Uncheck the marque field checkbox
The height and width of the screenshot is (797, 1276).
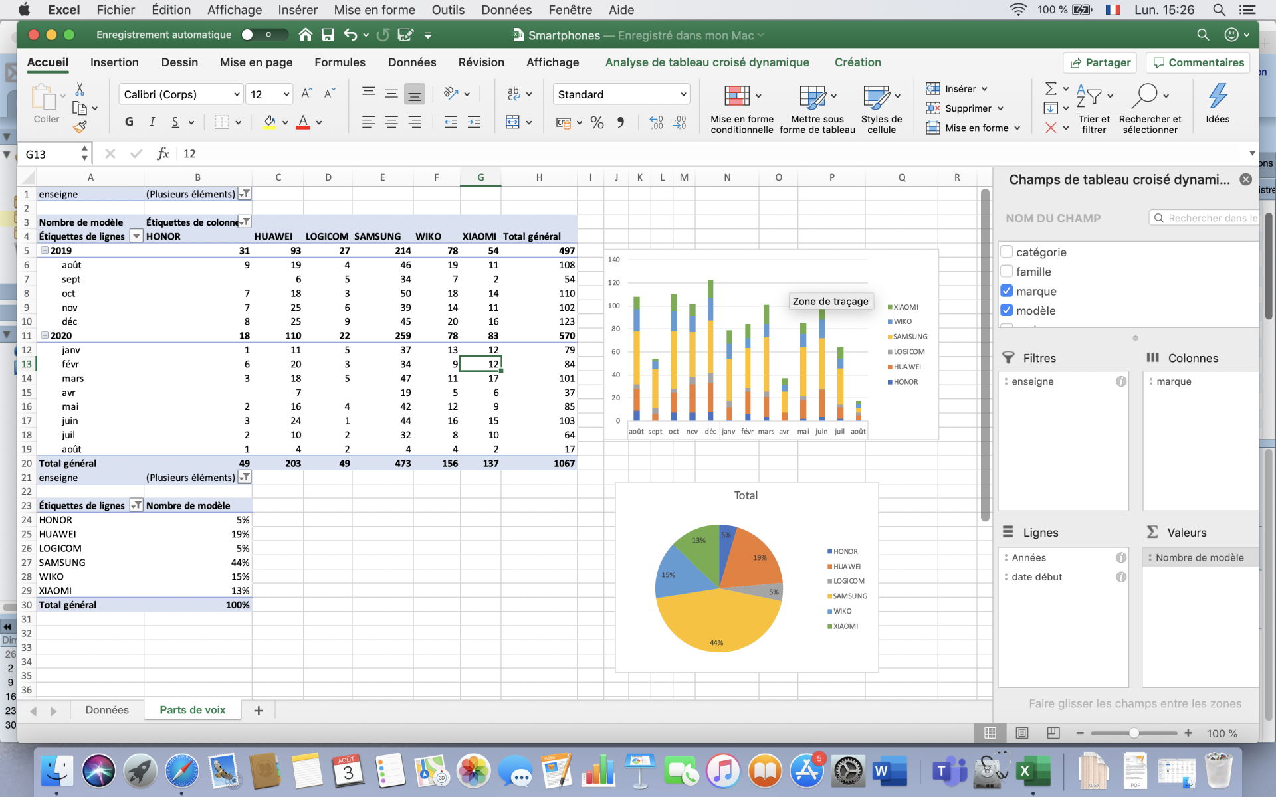(x=1006, y=291)
